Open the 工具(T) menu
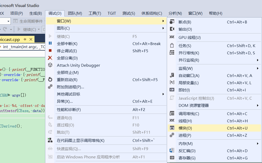 pos(95,13)
